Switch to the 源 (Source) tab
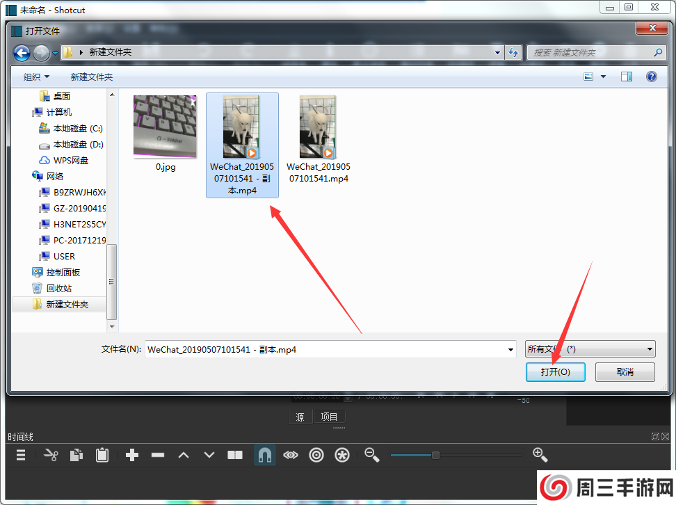 click(300, 417)
